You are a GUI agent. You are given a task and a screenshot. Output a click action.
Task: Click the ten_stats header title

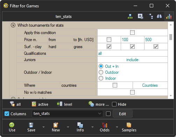pos(64,17)
